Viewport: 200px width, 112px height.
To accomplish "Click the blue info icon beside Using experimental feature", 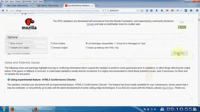I will pyautogui.click(x=8, y=80).
